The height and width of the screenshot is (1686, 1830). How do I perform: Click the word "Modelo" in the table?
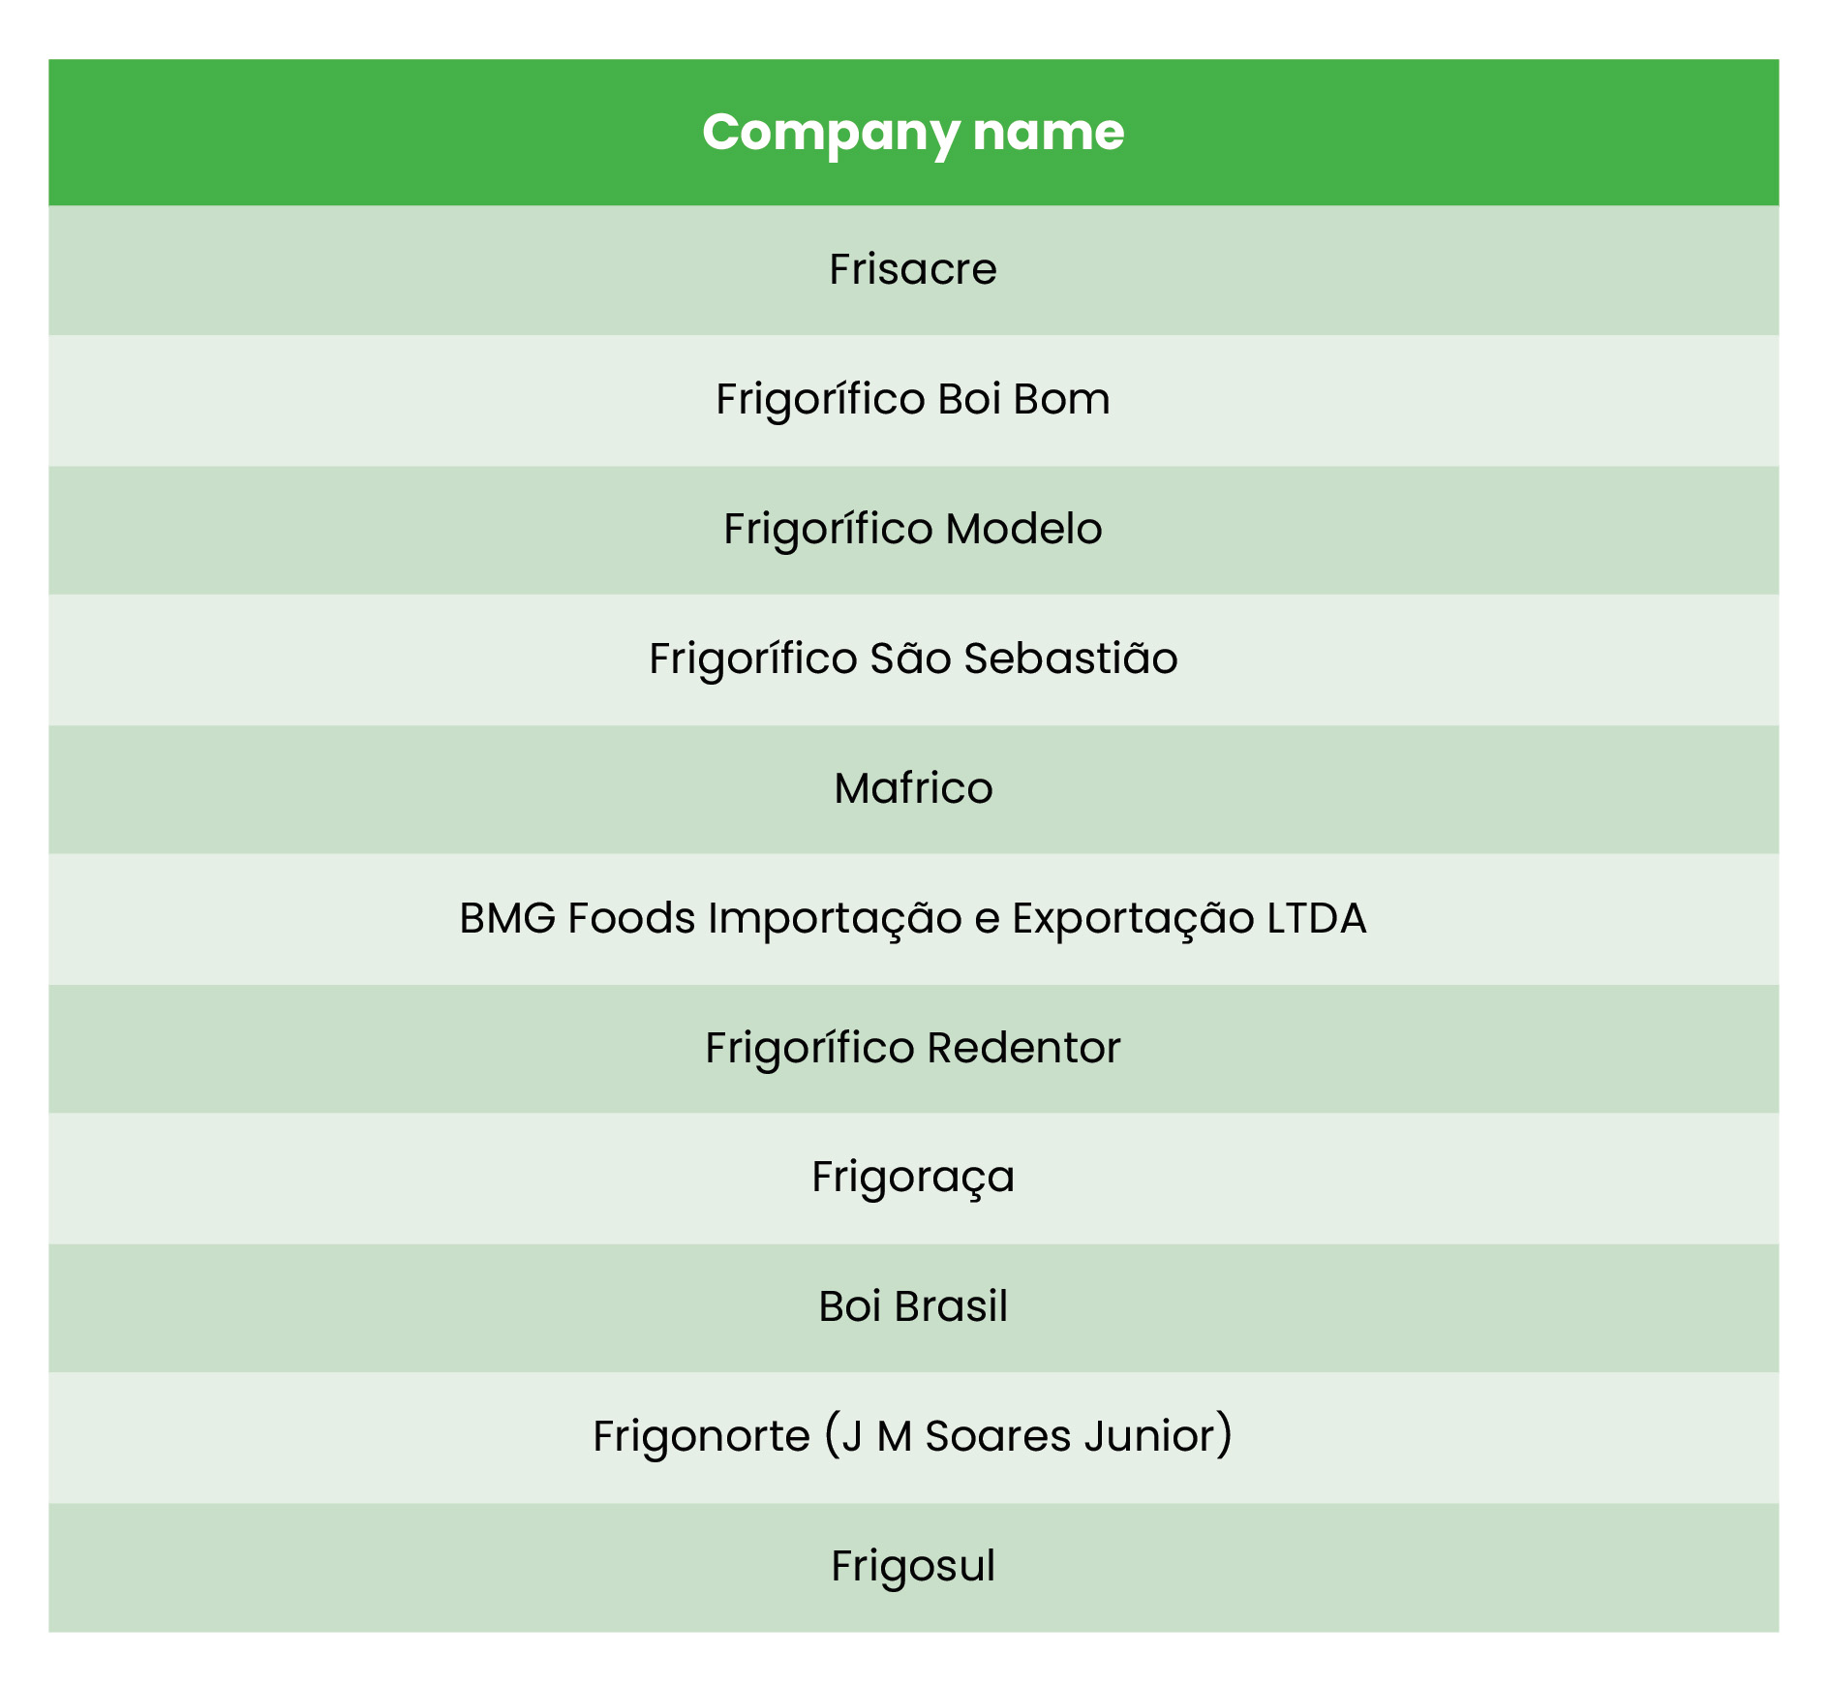pyautogui.click(x=1023, y=529)
